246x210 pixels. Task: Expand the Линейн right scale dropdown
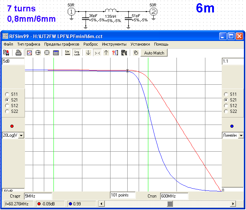tap(241, 136)
